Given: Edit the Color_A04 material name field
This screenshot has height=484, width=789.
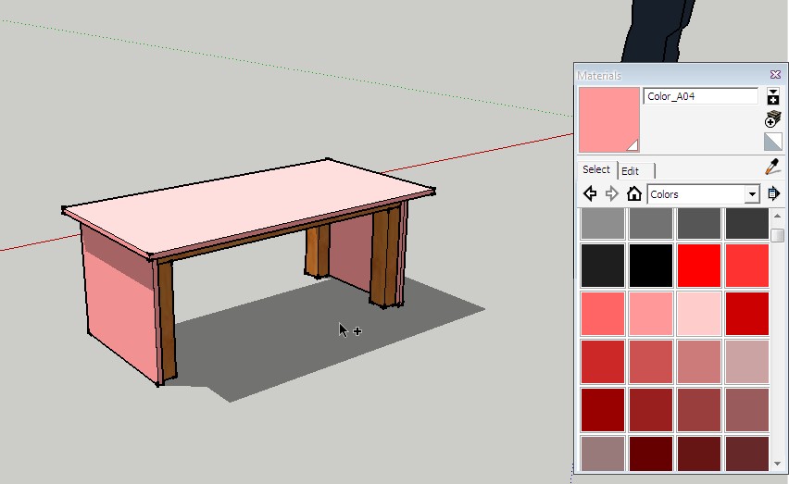Looking at the screenshot, I should [700, 96].
